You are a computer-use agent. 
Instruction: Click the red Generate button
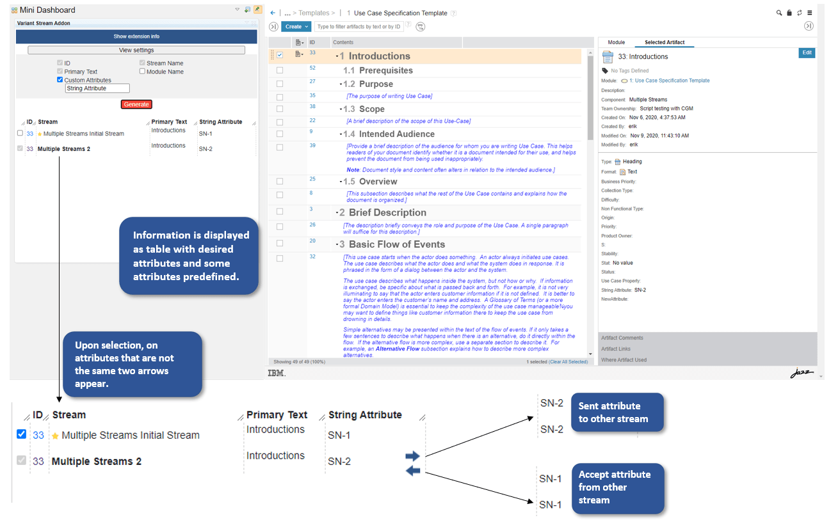[x=136, y=104]
